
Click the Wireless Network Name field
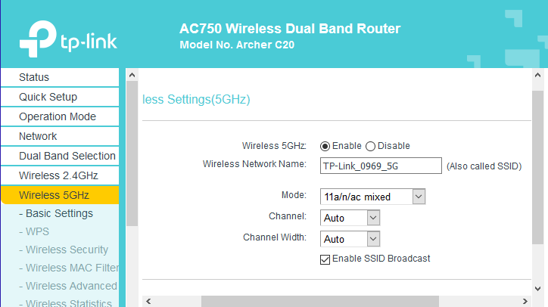tap(380, 166)
